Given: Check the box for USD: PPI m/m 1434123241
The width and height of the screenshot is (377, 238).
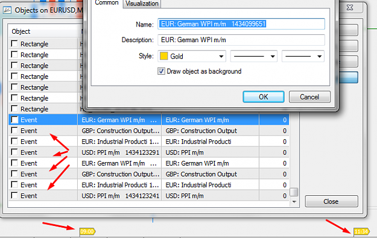Looking at the screenshot, I should click(x=14, y=195).
